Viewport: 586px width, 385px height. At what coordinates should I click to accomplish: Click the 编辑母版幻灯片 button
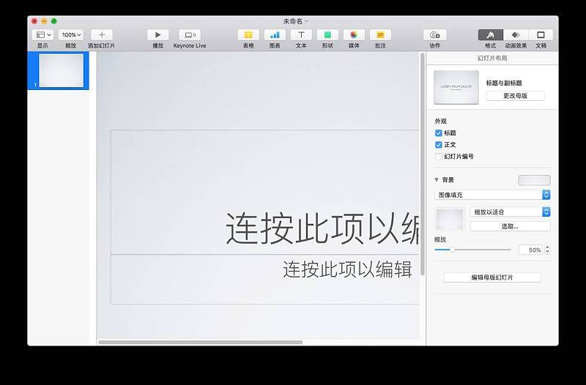pyautogui.click(x=492, y=277)
